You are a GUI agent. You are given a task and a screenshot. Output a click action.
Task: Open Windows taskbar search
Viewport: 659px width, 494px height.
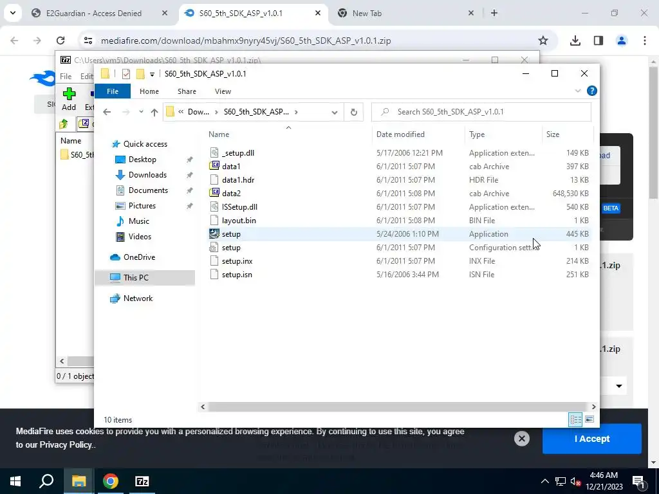[46, 481]
